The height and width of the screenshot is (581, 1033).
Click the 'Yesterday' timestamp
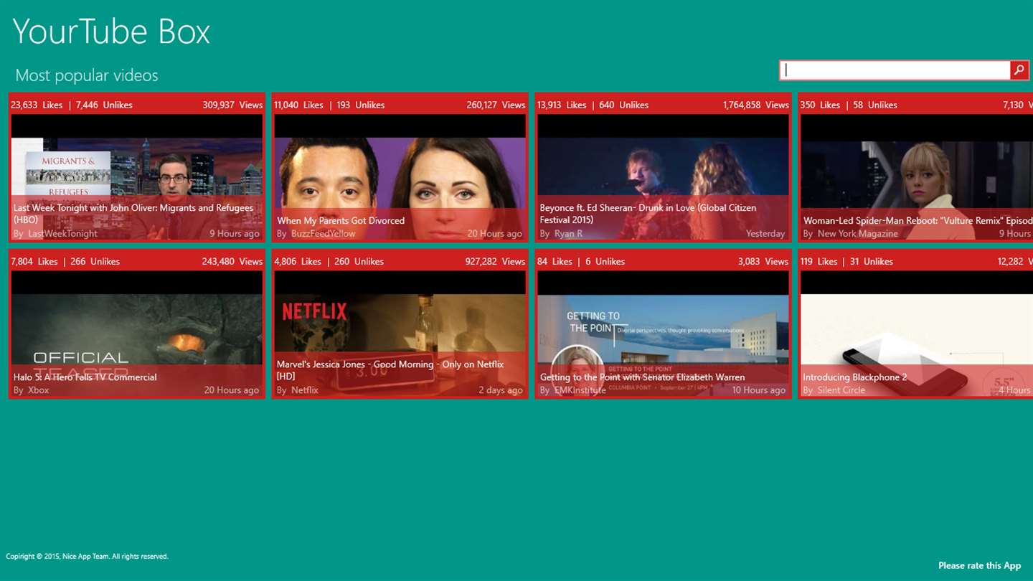tap(765, 234)
